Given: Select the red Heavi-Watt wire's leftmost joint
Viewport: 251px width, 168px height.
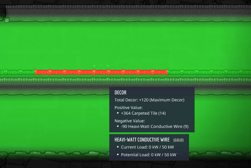Looking at the screenshot, I should pos(35,72).
